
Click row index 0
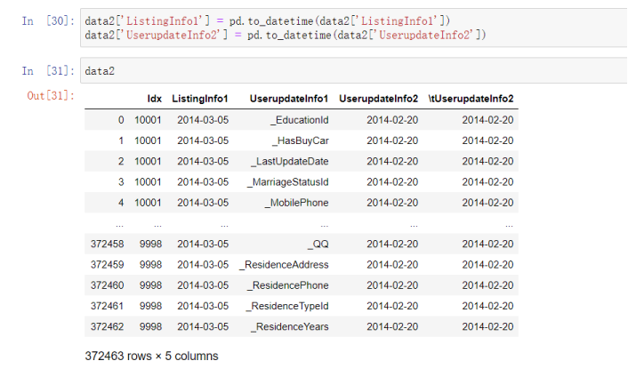(x=121, y=120)
